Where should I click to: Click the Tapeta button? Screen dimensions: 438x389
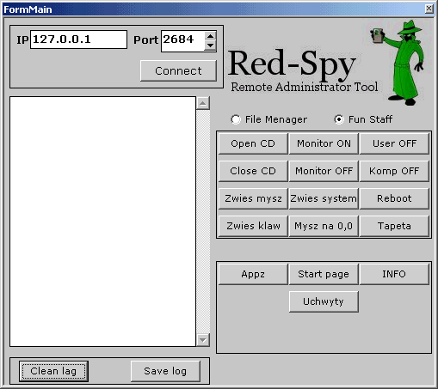(394, 226)
